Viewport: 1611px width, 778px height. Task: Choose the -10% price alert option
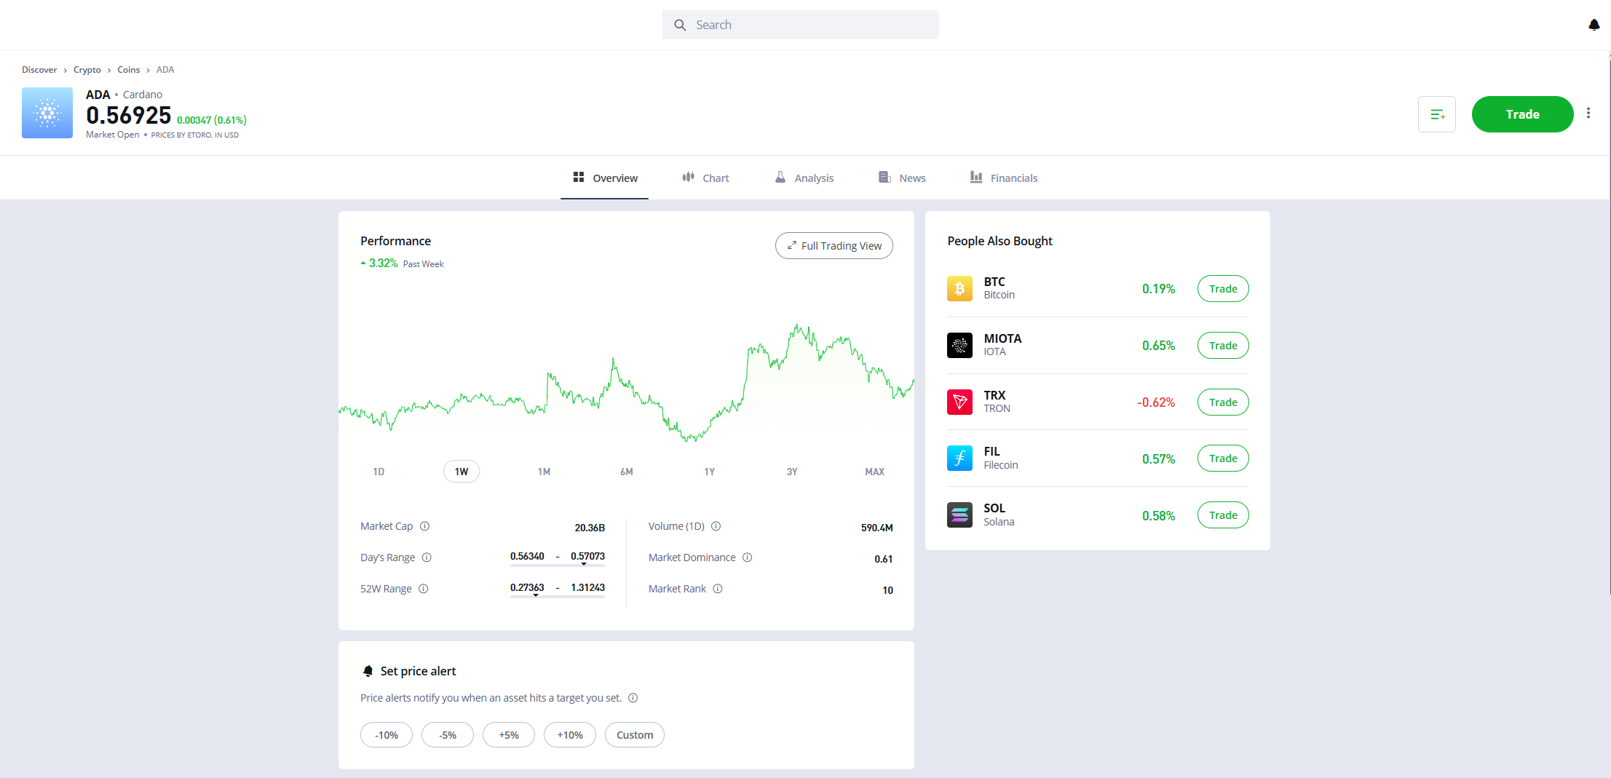pyautogui.click(x=387, y=735)
